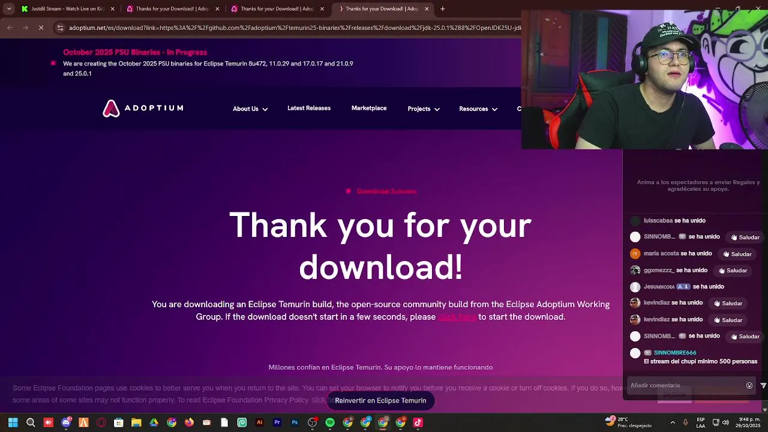Viewport: 768px width, 432px height.
Task: Open Adobe Illustrator from taskbar
Action: pyautogui.click(x=259, y=422)
